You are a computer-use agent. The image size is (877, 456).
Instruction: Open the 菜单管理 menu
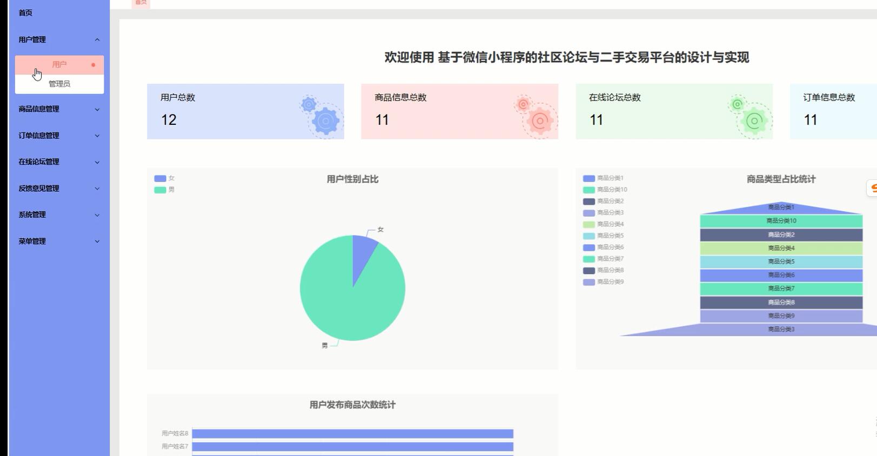(x=59, y=242)
